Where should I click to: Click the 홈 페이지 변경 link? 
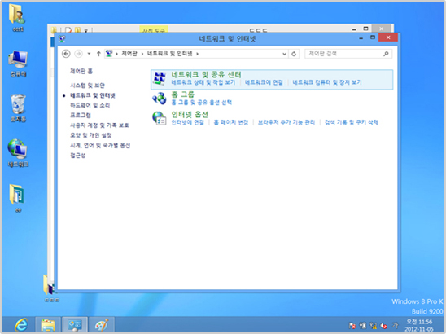pos(231,122)
